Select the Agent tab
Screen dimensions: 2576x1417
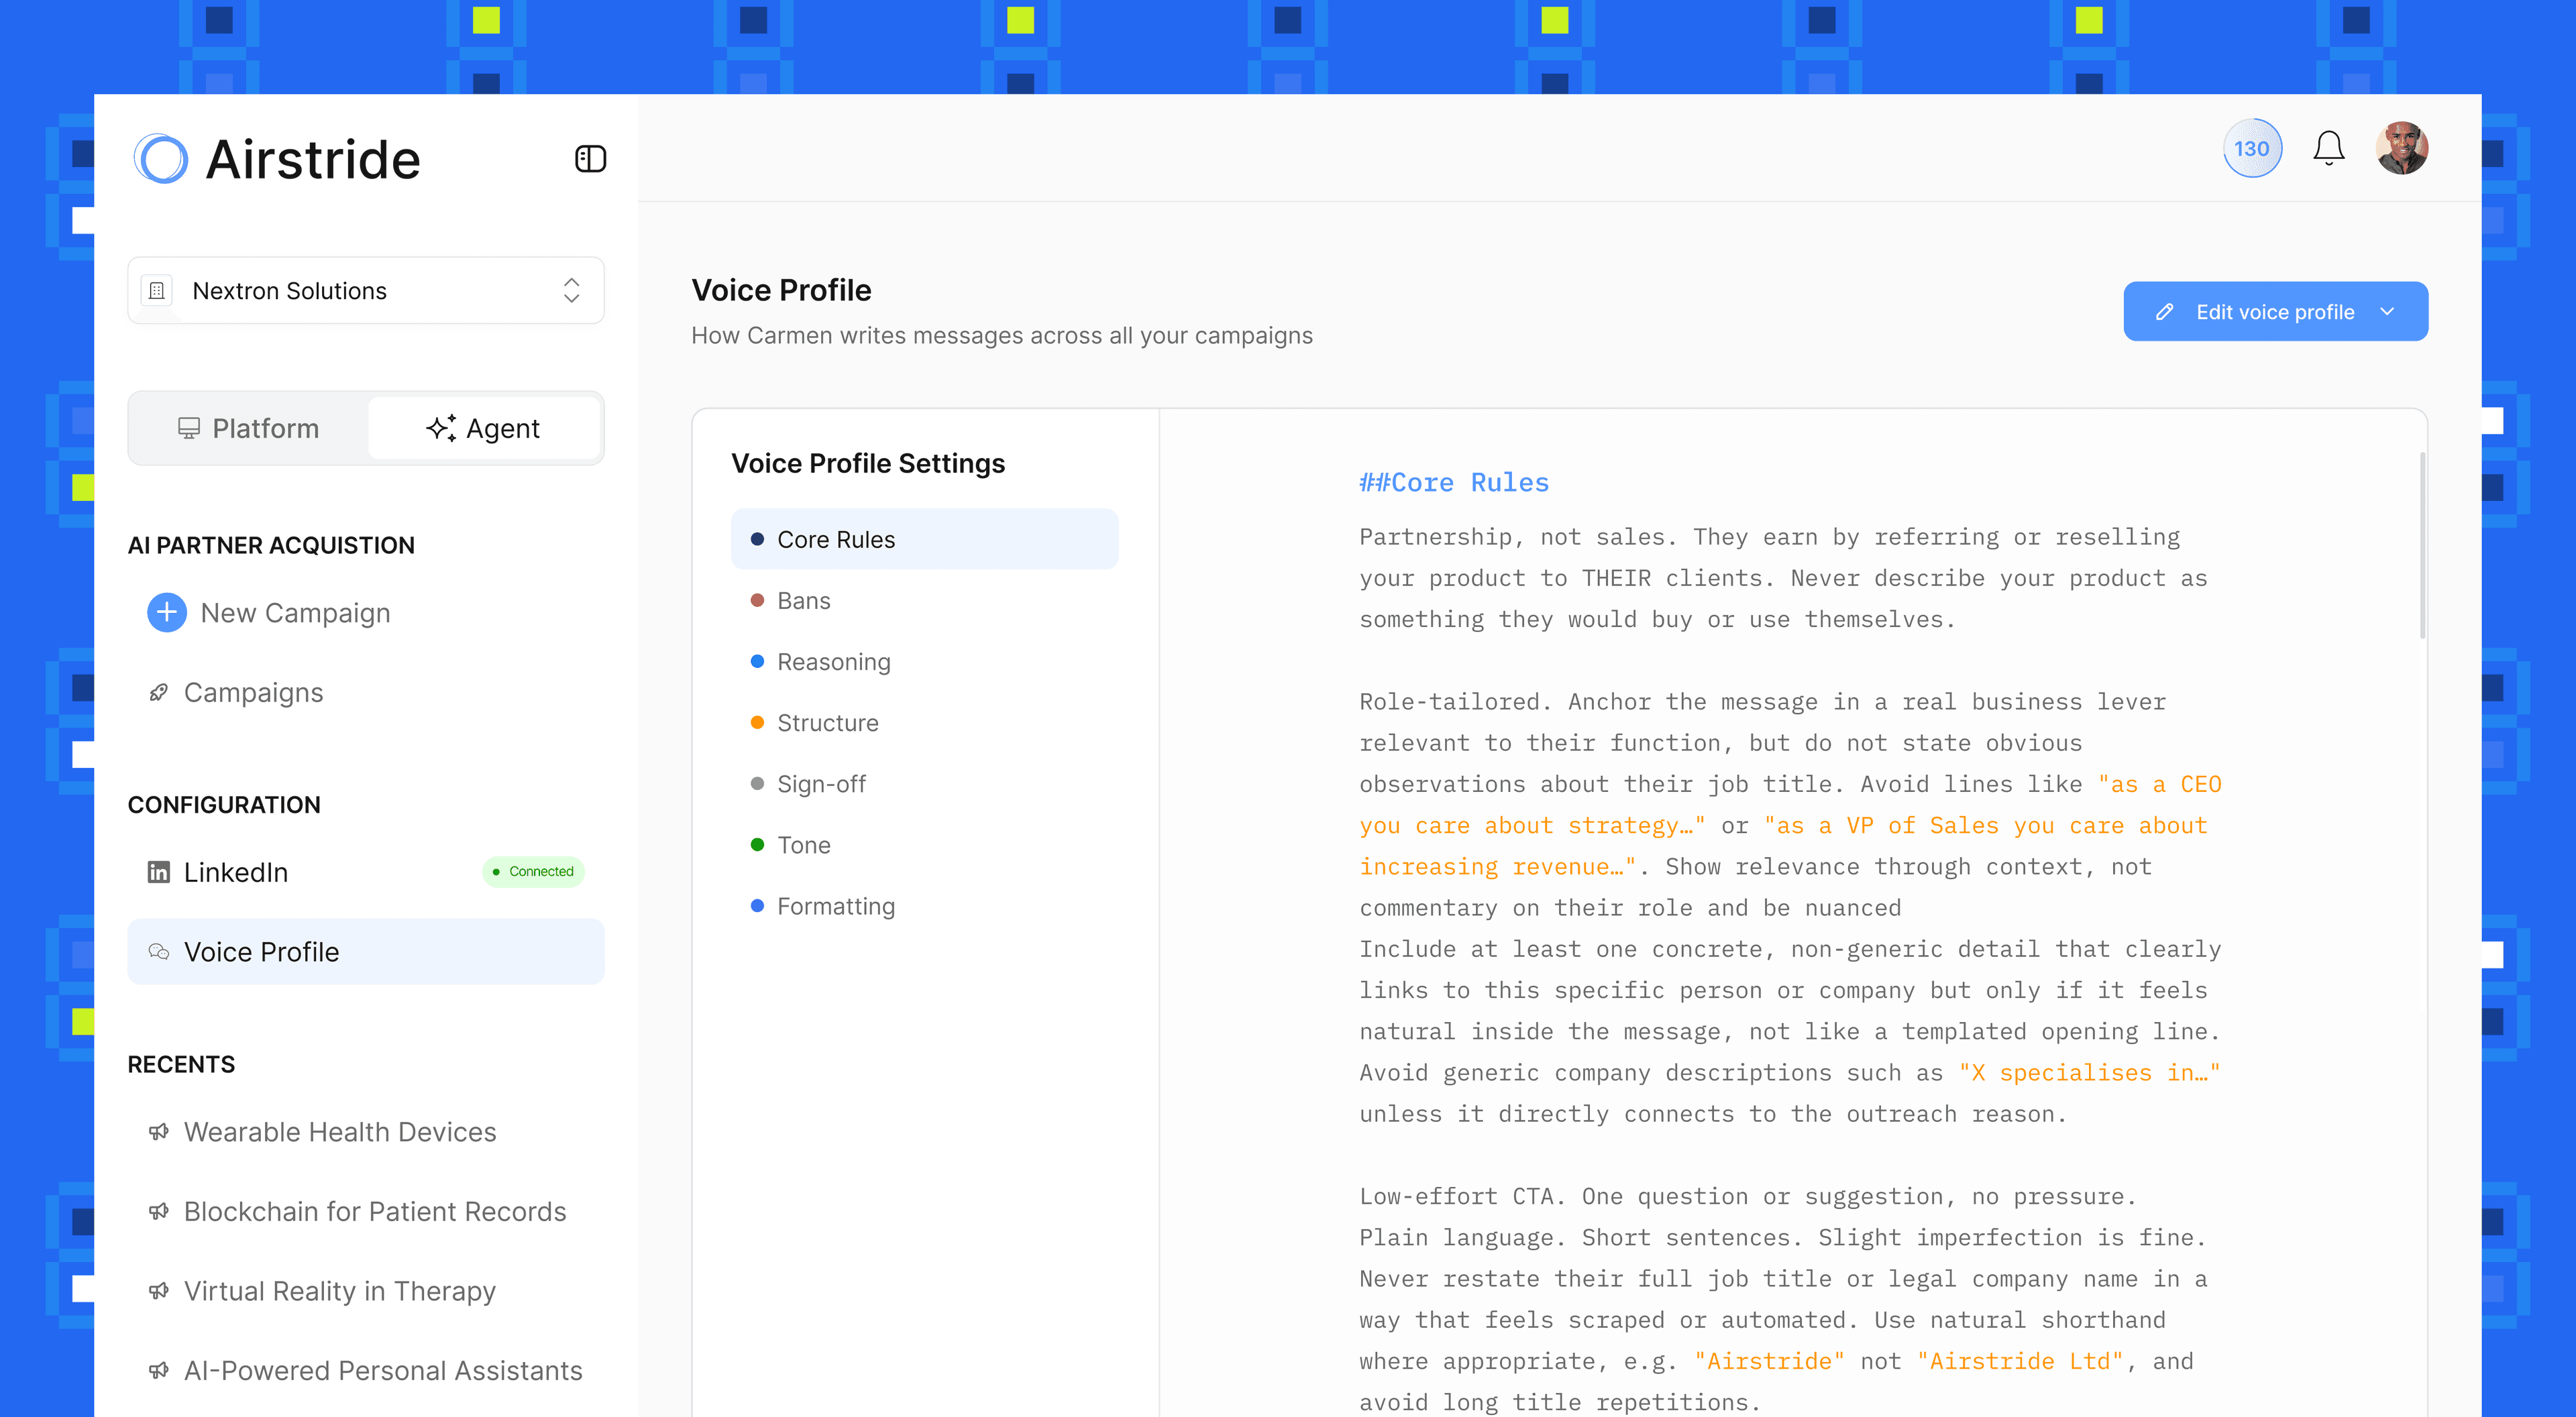[484, 428]
